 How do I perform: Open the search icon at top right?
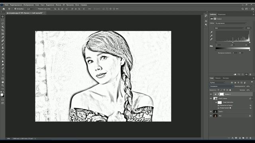(243, 9)
